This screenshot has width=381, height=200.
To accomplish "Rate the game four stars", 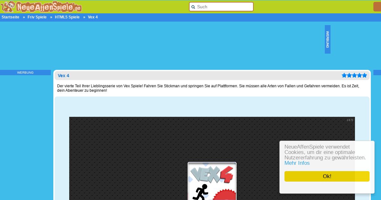I will [359, 75].
